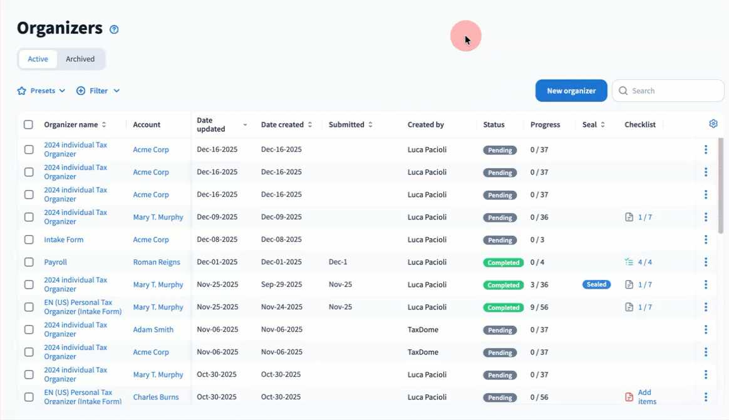Click the red checklist icon for Charles Burns
The height and width of the screenshot is (420, 729).
coord(629,397)
